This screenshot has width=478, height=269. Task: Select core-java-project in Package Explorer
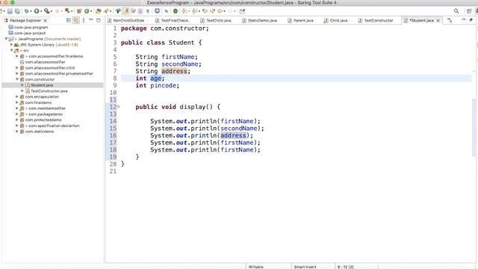30,33
